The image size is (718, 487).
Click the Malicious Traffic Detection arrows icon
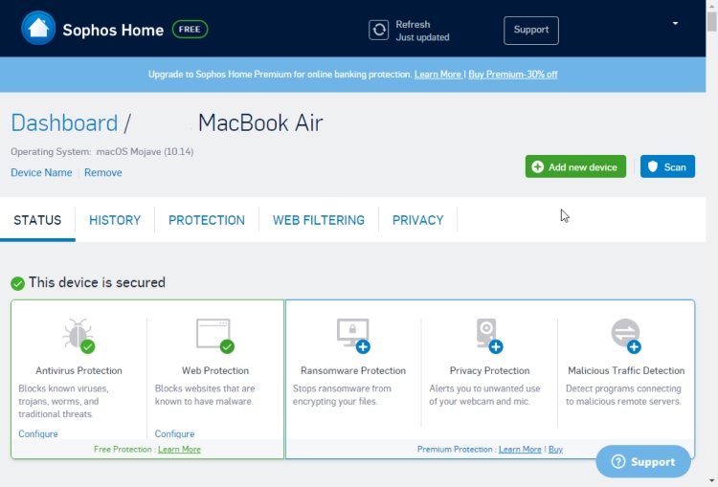point(626,336)
